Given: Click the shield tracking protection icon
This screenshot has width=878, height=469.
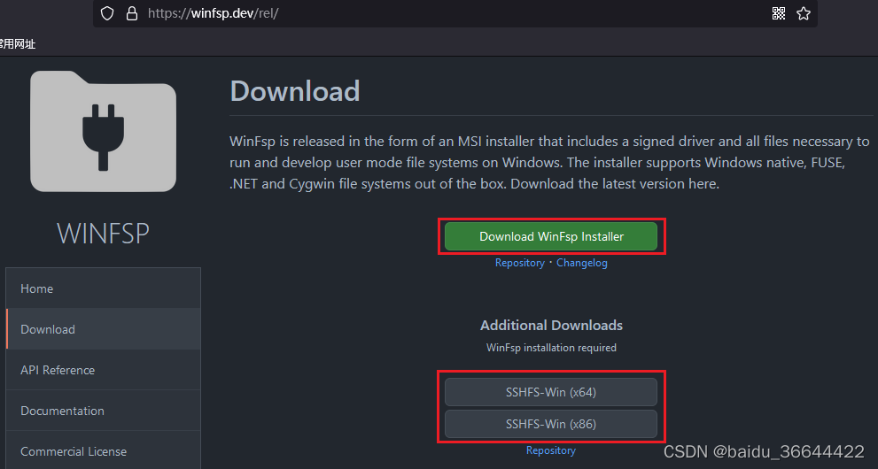Looking at the screenshot, I should (x=106, y=13).
